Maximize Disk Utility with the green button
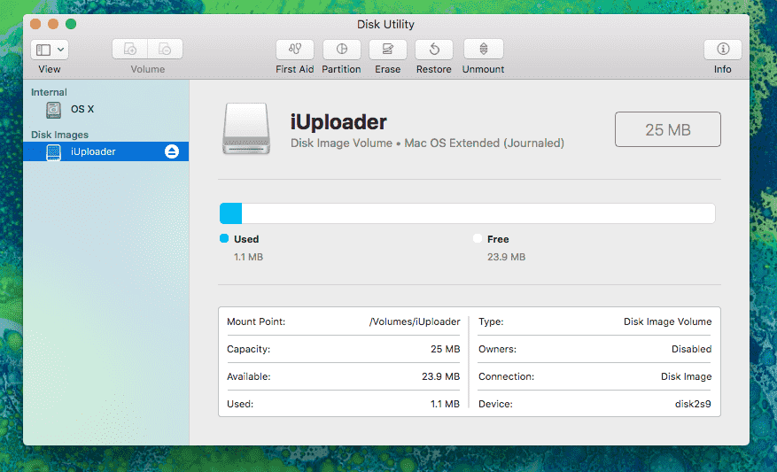 pos(71,24)
